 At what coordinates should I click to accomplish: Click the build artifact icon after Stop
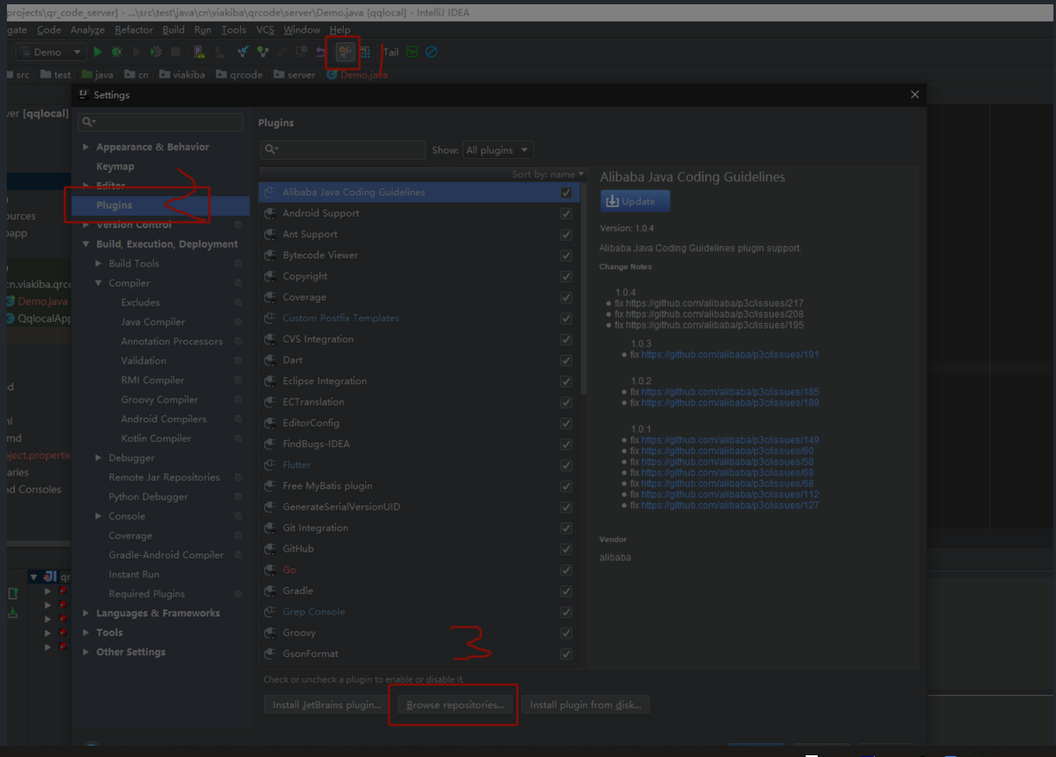pos(199,52)
